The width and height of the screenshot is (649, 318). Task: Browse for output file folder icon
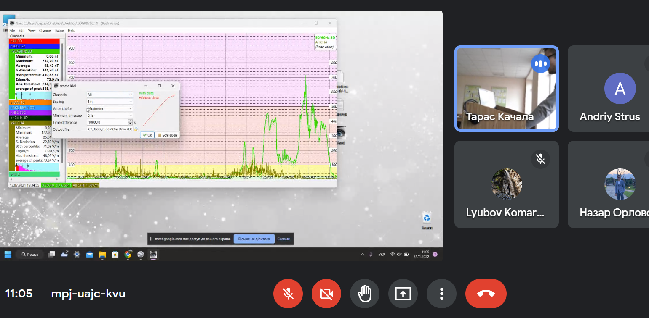[x=135, y=129]
